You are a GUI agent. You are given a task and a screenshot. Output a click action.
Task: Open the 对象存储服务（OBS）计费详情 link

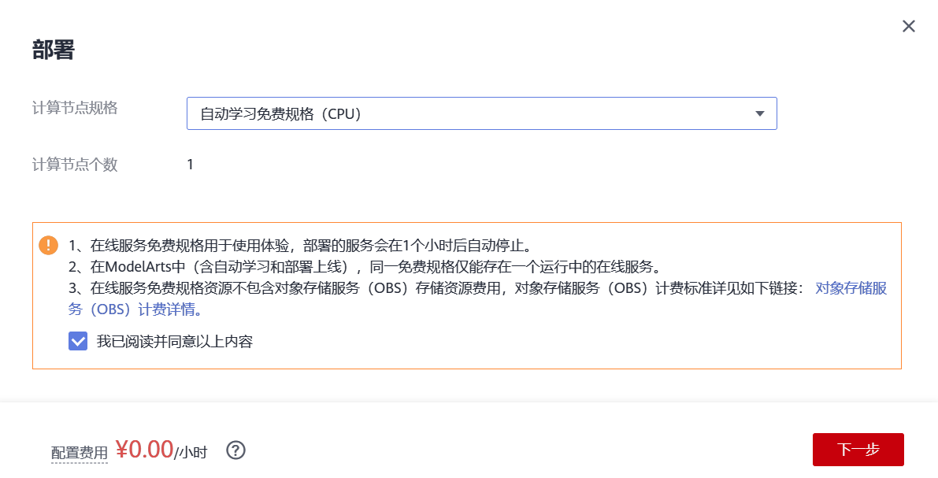[851, 288]
